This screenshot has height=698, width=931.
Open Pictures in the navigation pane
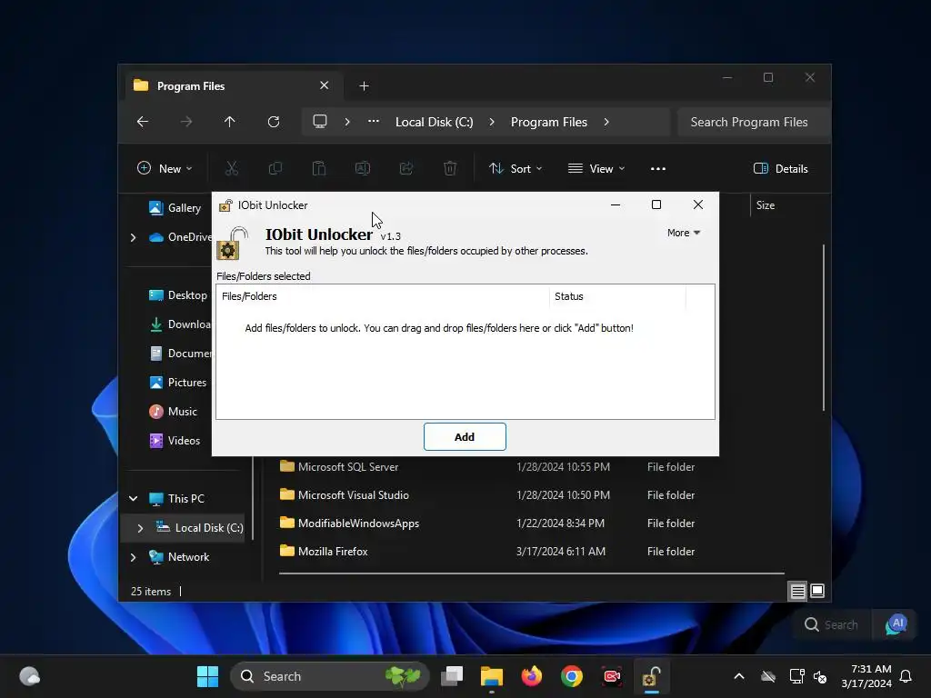(x=177, y=383)
